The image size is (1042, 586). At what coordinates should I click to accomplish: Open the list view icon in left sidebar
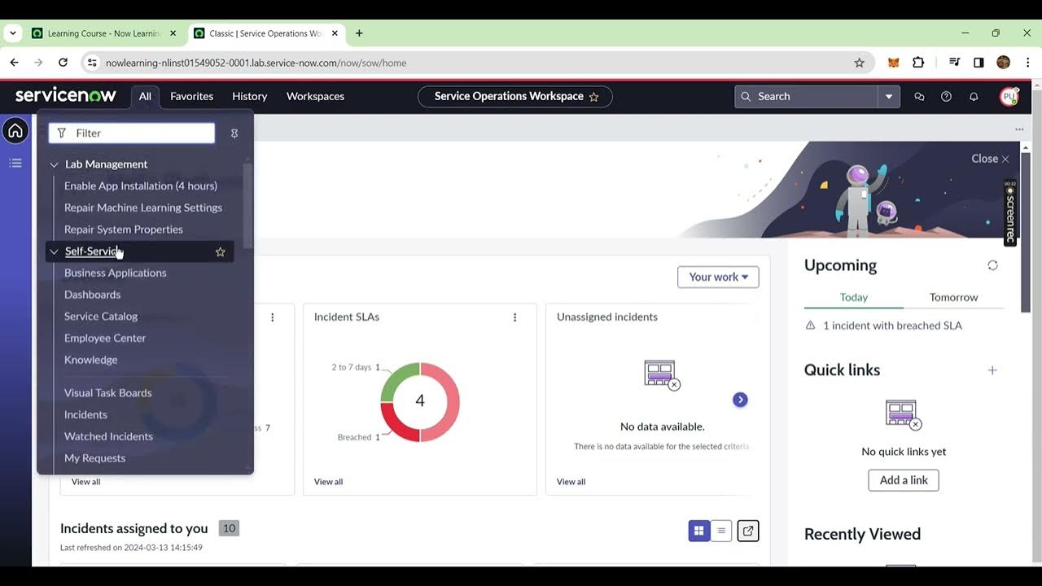point(15,163)
